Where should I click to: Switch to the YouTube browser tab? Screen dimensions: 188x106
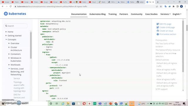[64, 2]
